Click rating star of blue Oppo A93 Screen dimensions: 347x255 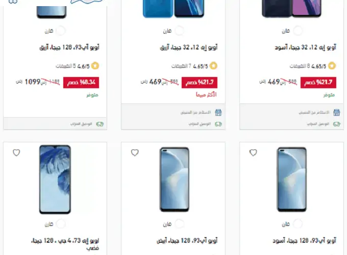tap(95, 66)
